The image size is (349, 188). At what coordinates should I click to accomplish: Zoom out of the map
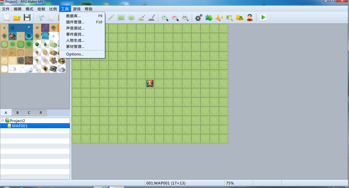[175, 18]
